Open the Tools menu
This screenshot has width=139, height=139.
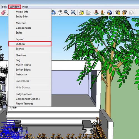tap(4, 7)
